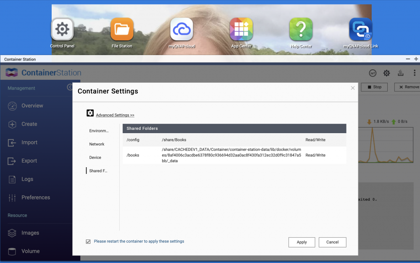Click the Images layers icon
Viewport: 420px width, 263px height.
[12, 233]
